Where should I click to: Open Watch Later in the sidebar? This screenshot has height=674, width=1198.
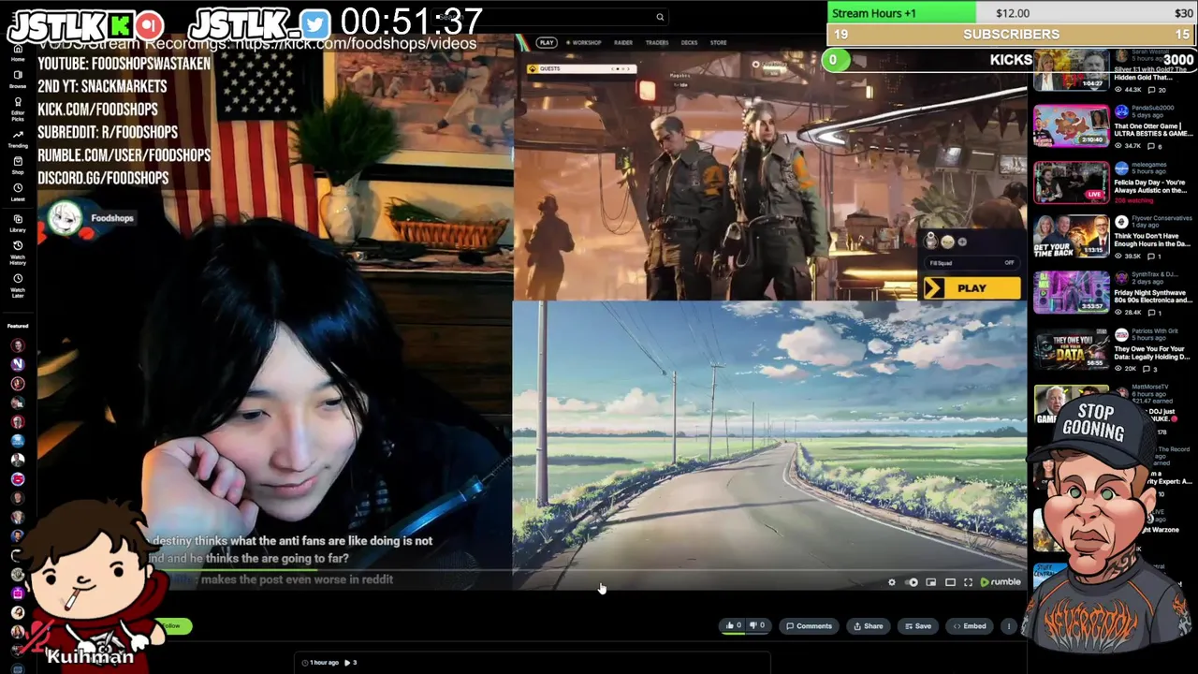17,286
